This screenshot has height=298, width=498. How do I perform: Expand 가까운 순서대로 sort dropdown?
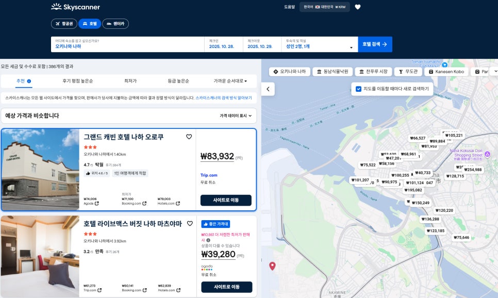coord(230,81)
